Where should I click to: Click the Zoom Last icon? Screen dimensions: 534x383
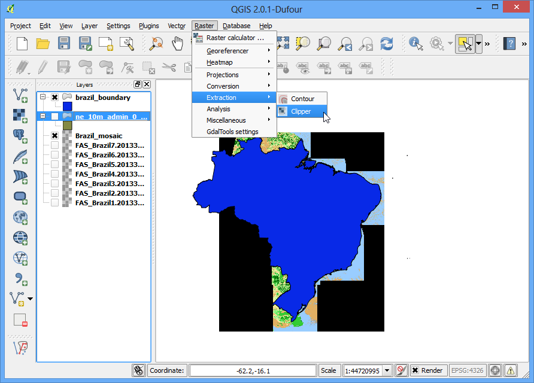coord(345,44)
